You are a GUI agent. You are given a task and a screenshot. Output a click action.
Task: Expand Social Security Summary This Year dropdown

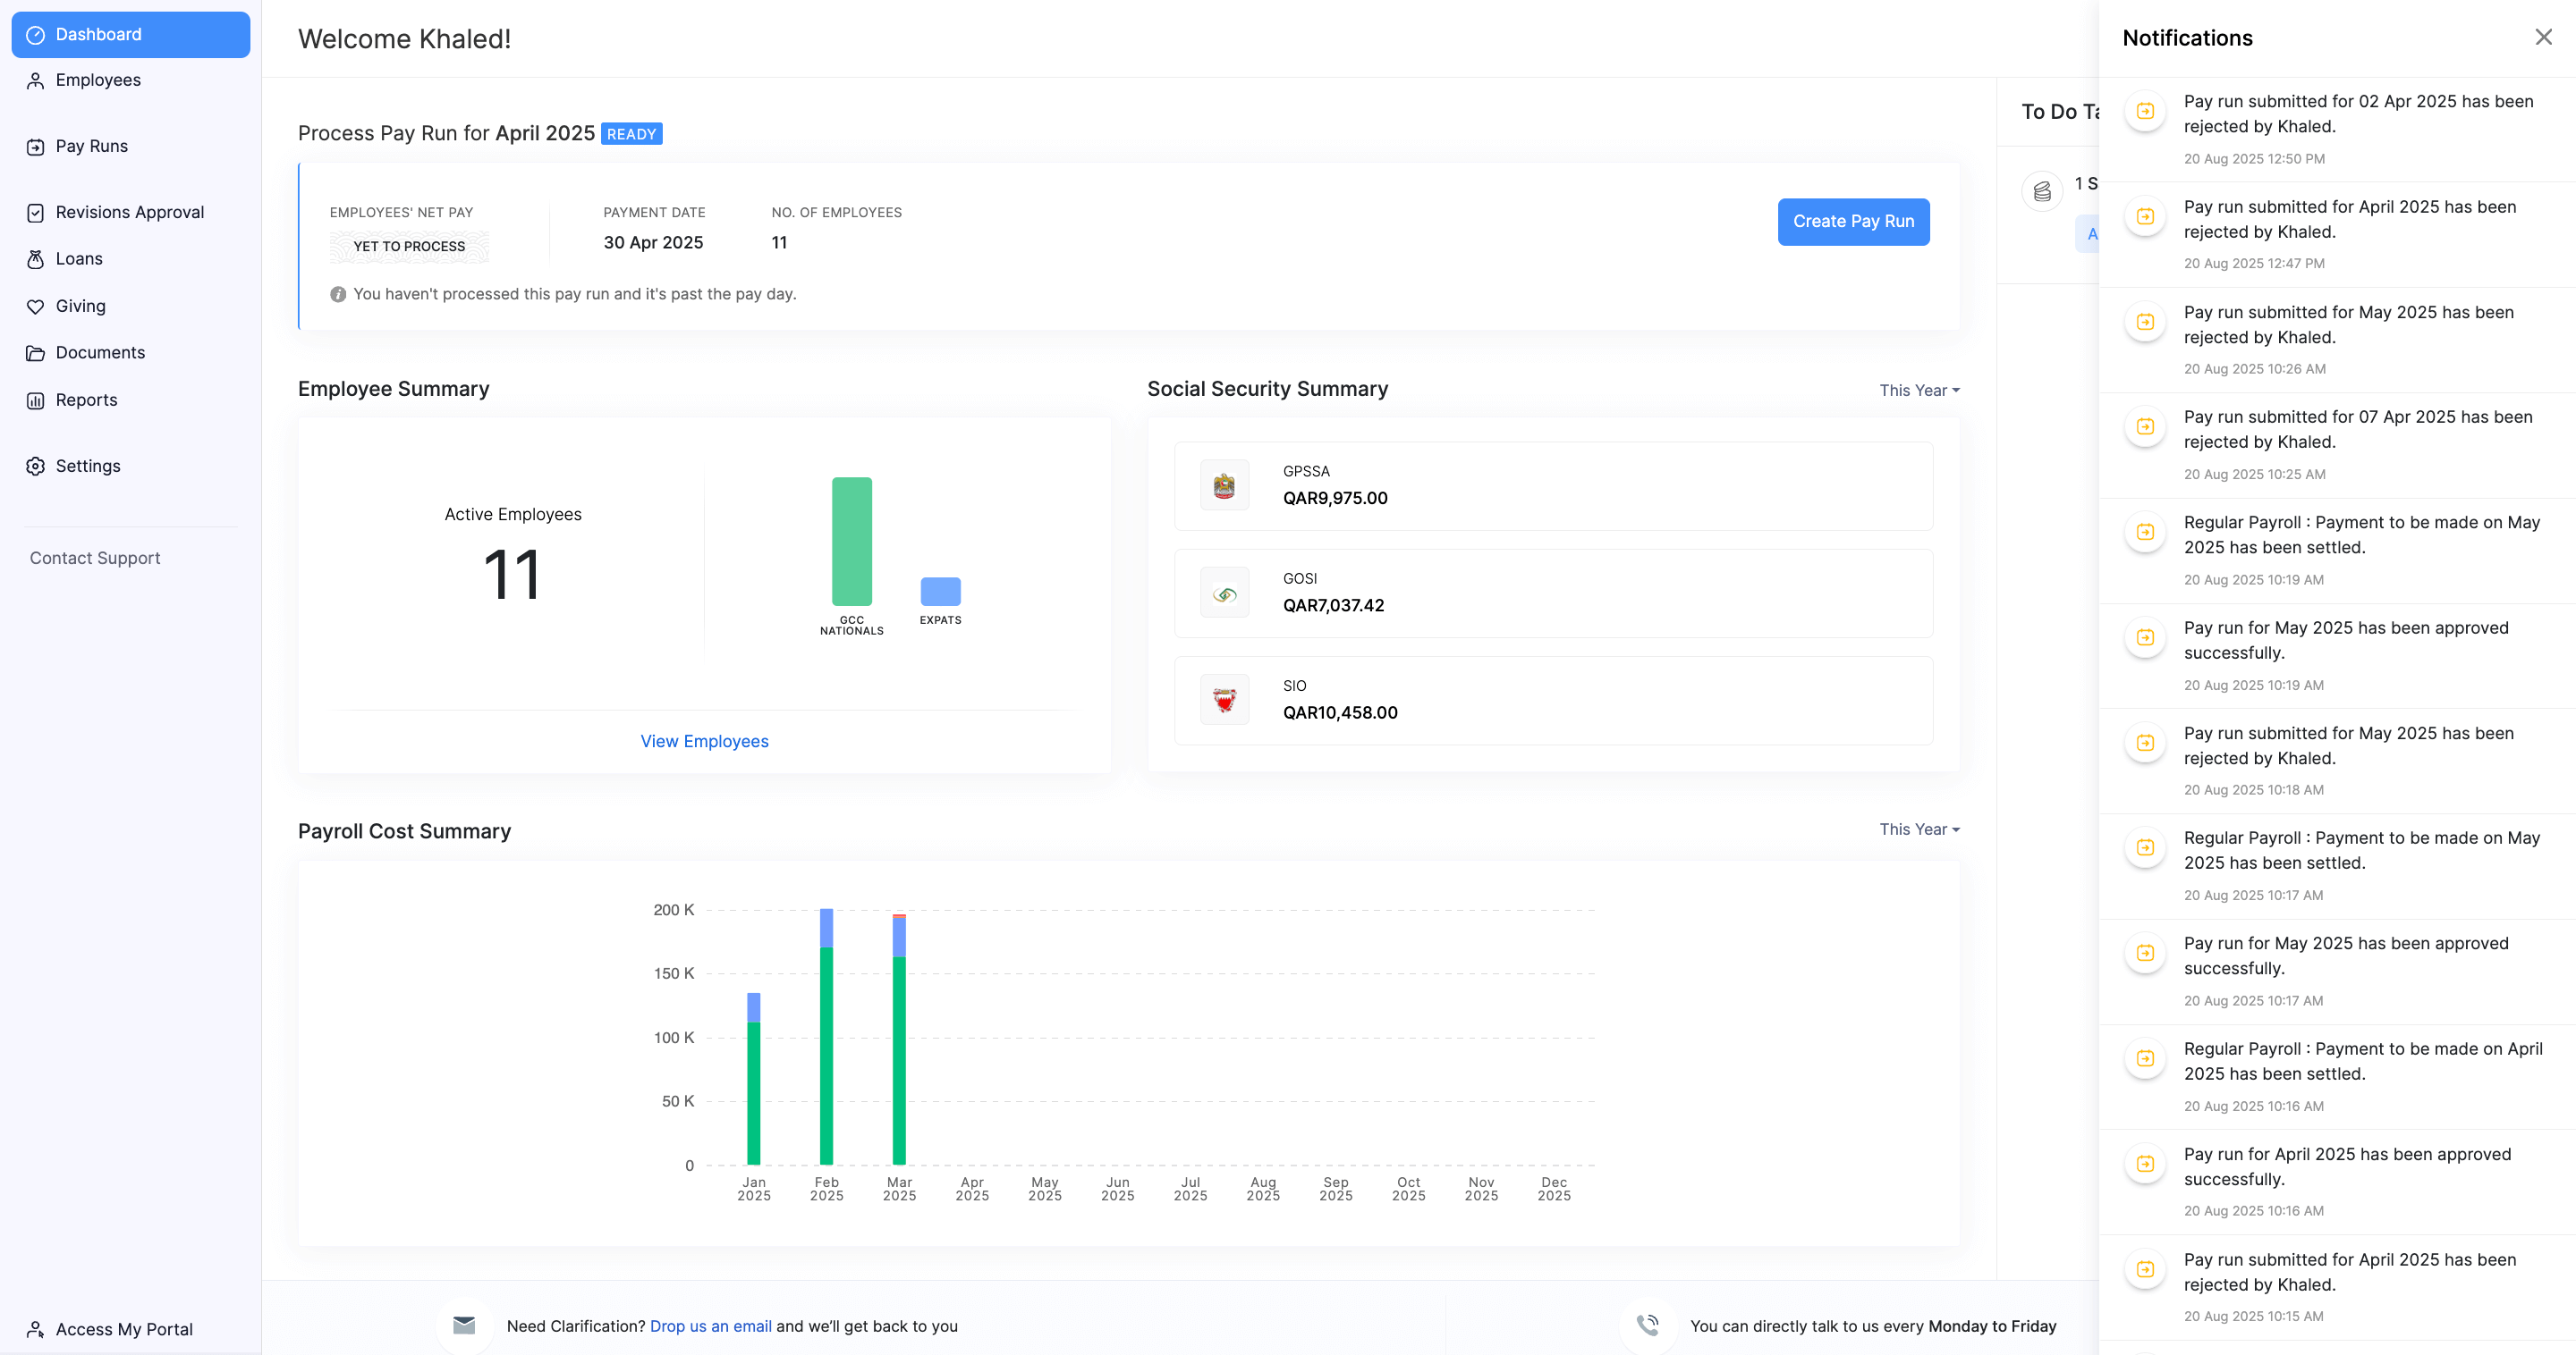click(x=1918, y=391)
